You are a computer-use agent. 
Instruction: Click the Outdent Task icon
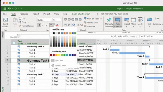[65, 25]
